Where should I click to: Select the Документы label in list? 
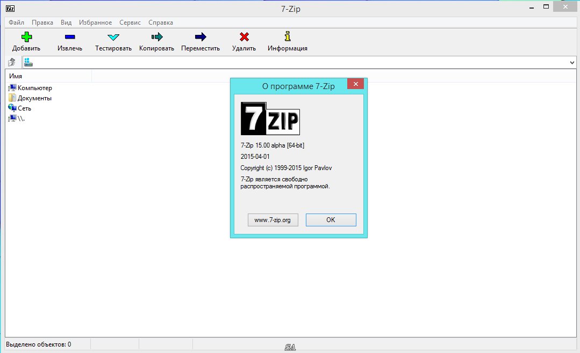[x=34, y=98]
